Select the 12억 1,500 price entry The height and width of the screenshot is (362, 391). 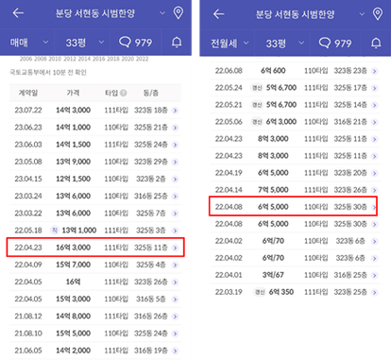pos(73,179)
